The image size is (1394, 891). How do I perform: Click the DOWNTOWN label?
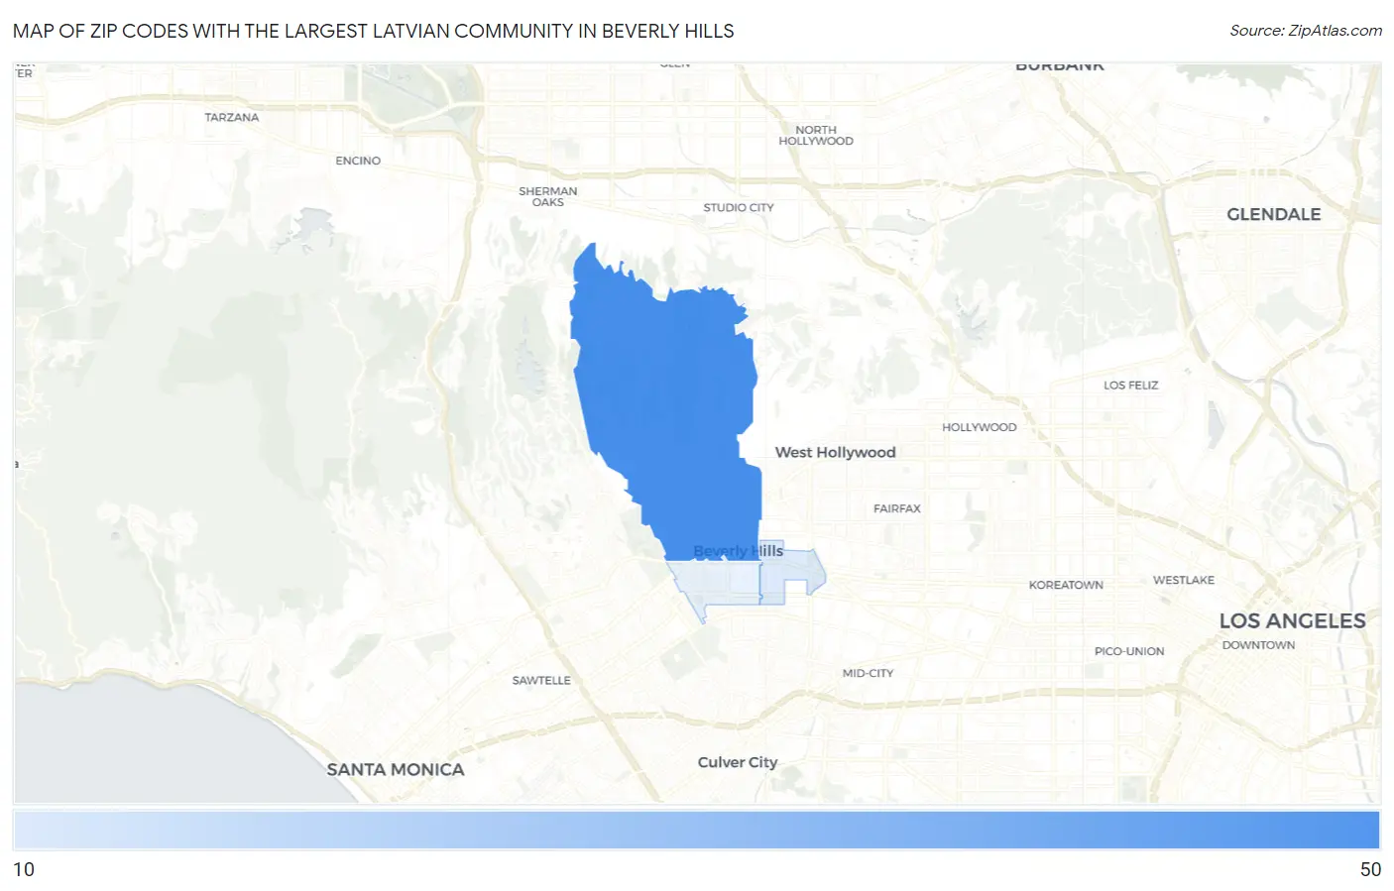1258,645
